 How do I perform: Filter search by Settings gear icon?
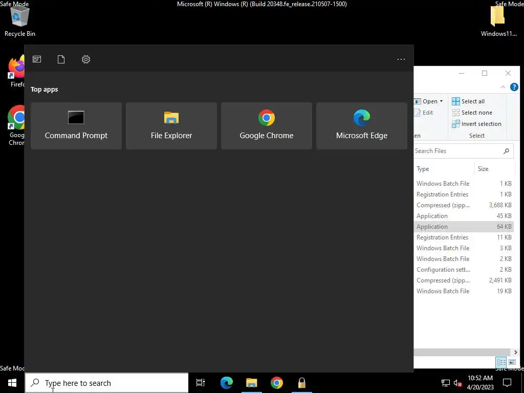[x=86, y=59]
